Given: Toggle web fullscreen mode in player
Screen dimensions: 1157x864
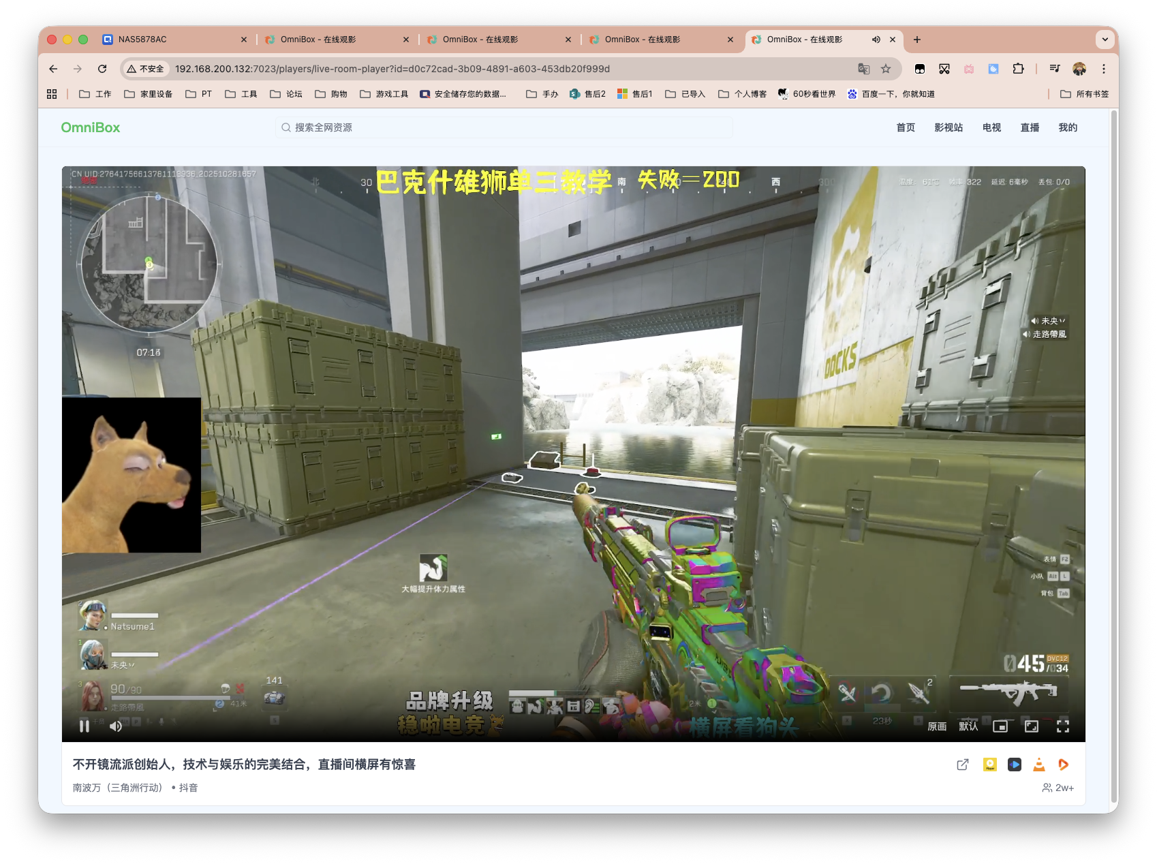Looking at the screenshot, I should (x=1031, y=726).
